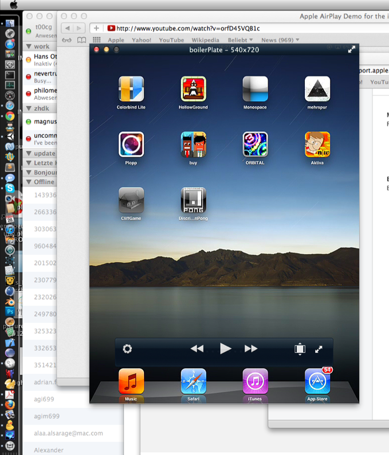The image size is (389, 455).
Task: Collapse the work group in buddy list
Action: [29, 46]
